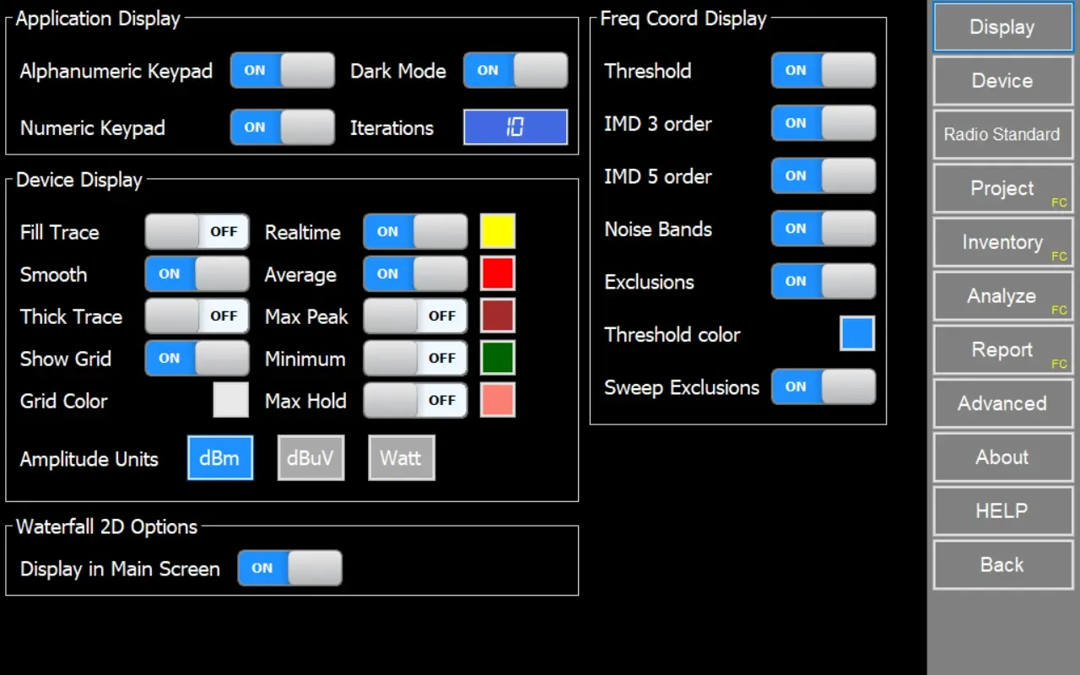Toggle Sweep Exclusions switch
This screenshot has height=675, width=1080.
(x=823, y=387)
